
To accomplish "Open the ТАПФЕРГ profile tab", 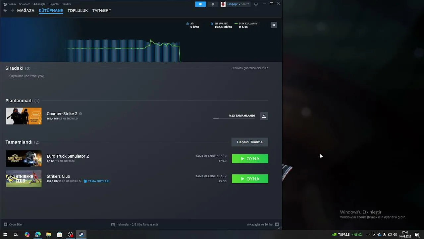I will point(101,11).
